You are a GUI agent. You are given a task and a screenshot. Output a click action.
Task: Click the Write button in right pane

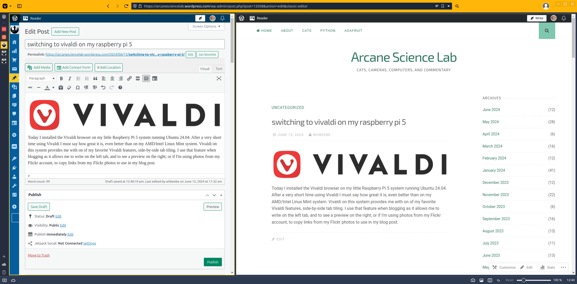[x=537, y=18]
